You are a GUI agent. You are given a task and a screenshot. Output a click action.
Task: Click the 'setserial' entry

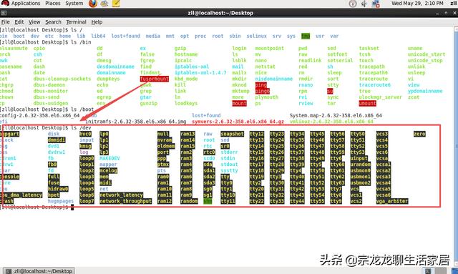340,61
